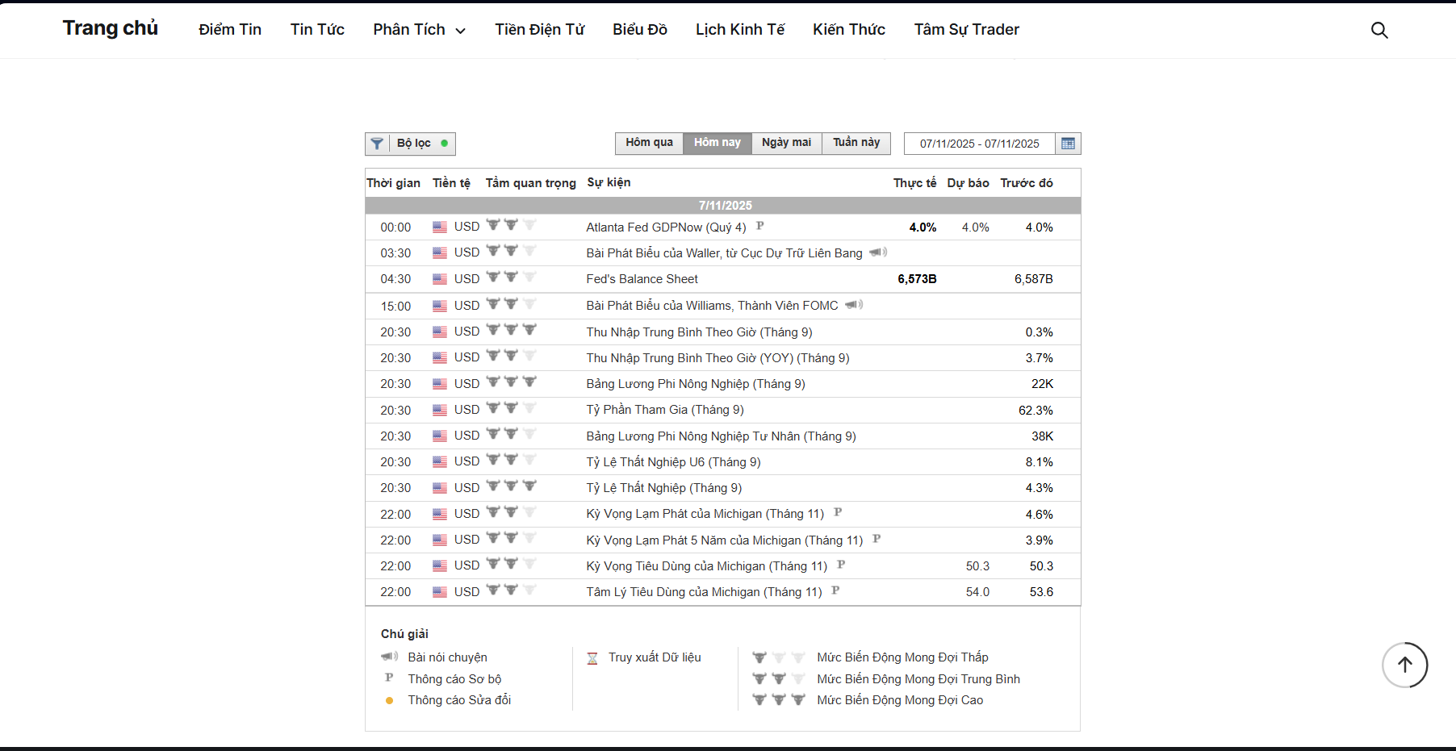Image resolution: width=1456 pixels, height=751 pixels.
Task: Open the Bộ lọc filter panel
Action: tap(413, 144)
